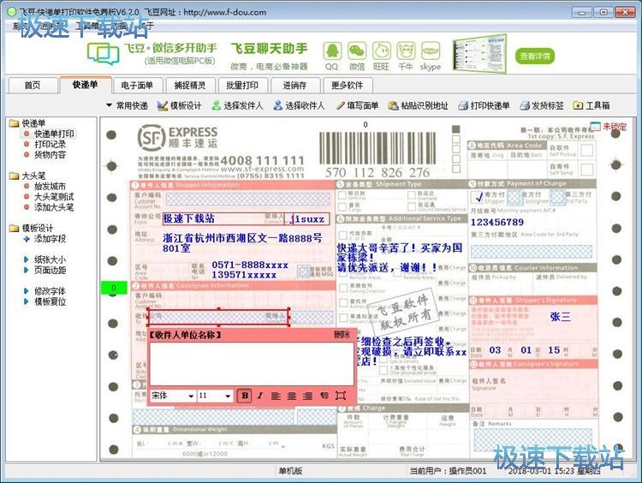Switch to the 首页 tab
Viewport: 642px width, 483px height.
click(x=33, y=86)
